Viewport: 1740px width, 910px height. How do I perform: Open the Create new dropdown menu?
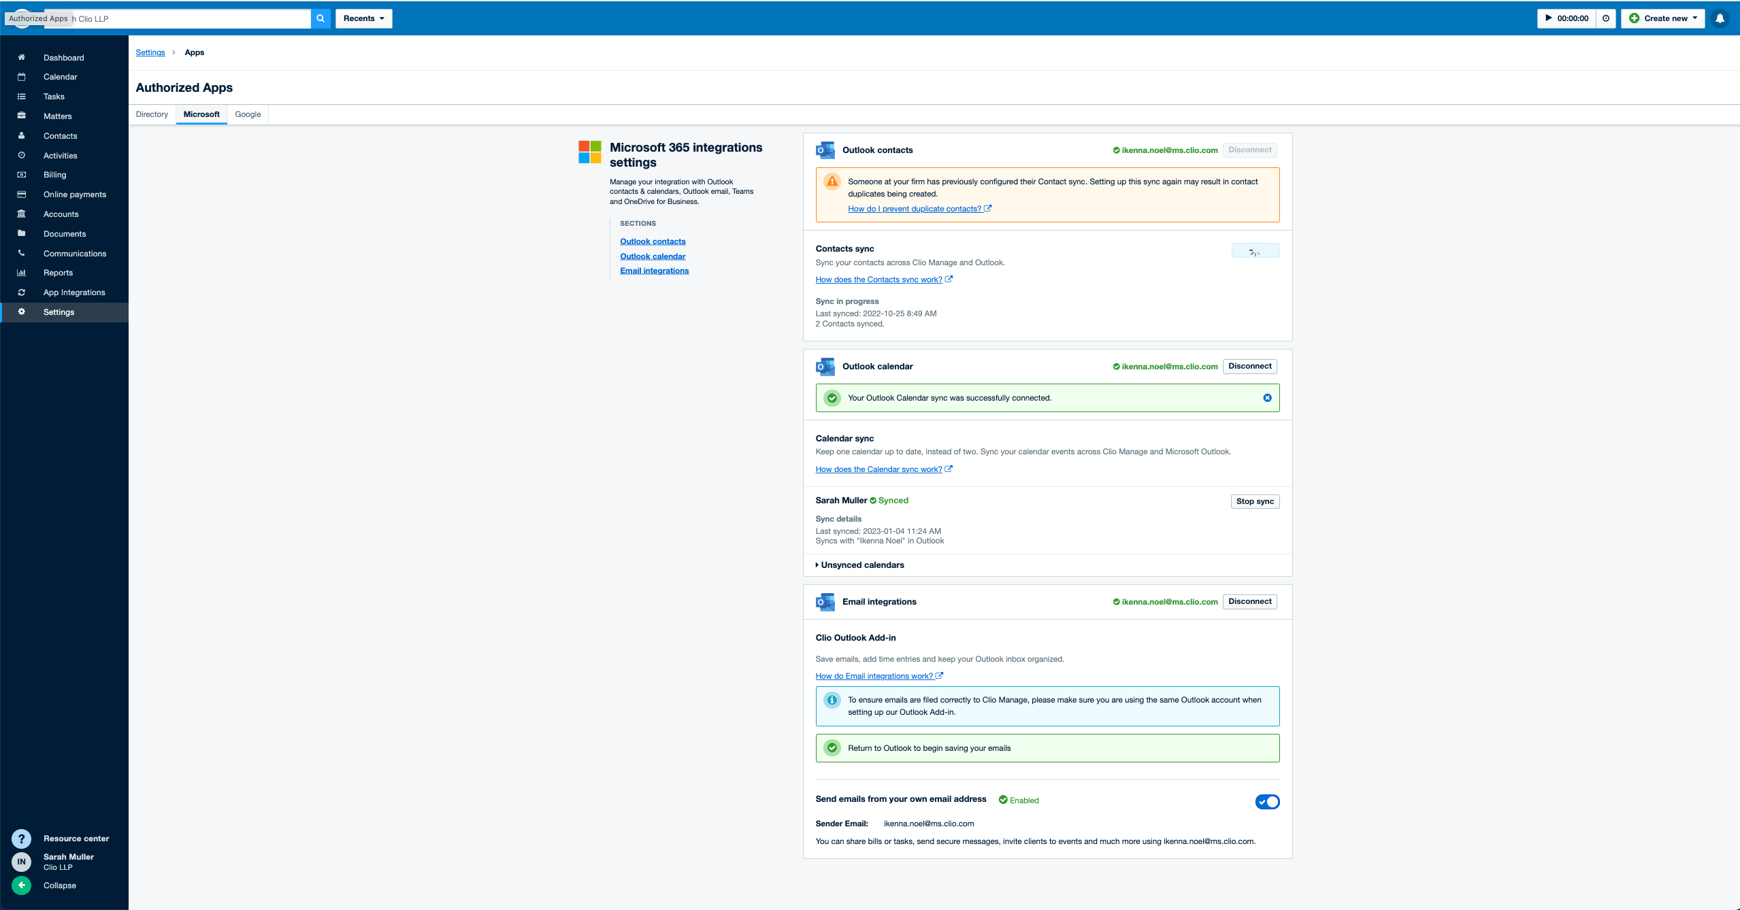click(x=1662, y=18)
